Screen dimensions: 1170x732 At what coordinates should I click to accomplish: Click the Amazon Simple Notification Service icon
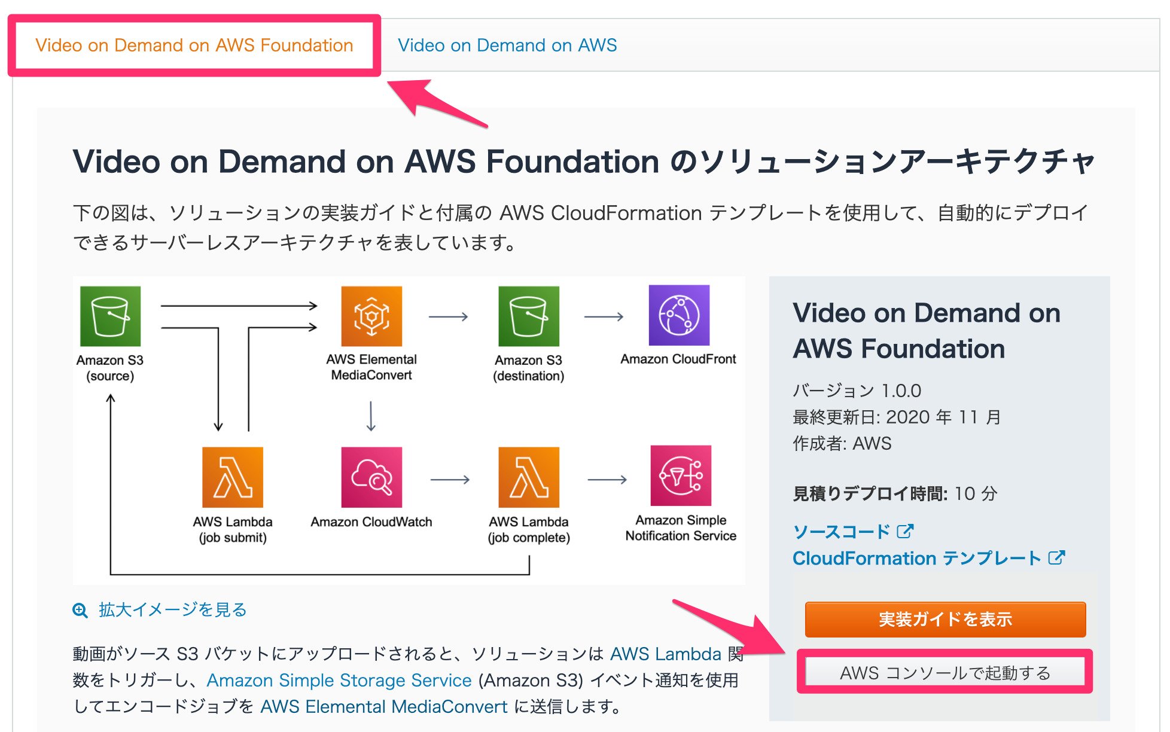(x=681, y=475)
